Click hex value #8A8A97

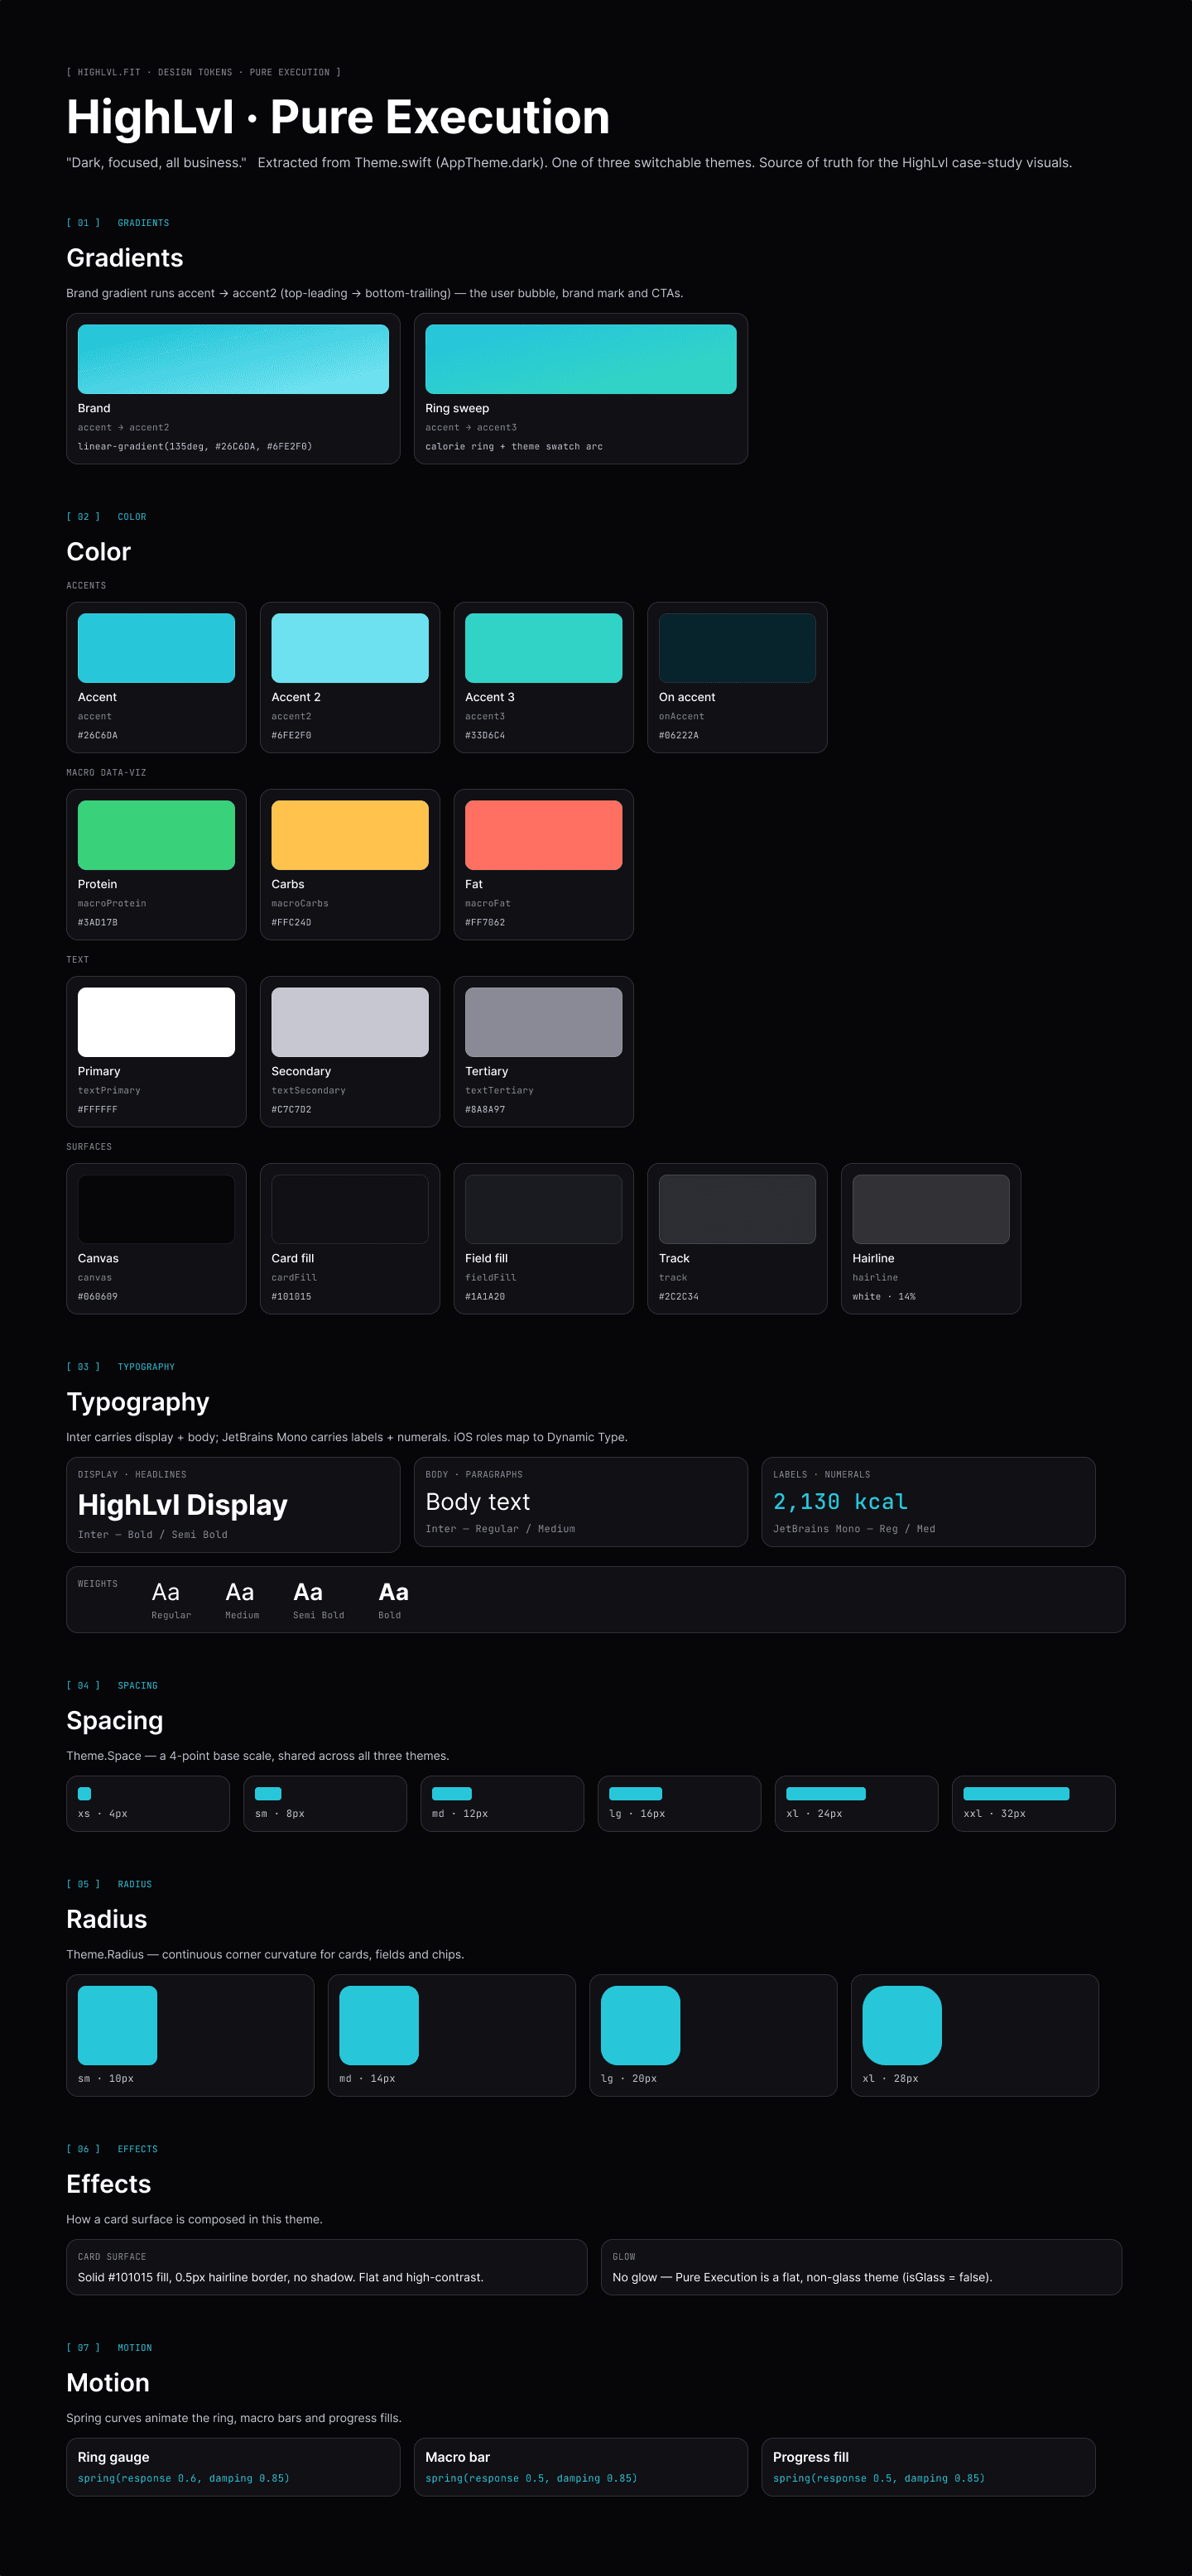pyautogui.click(x=485, y=1109)
